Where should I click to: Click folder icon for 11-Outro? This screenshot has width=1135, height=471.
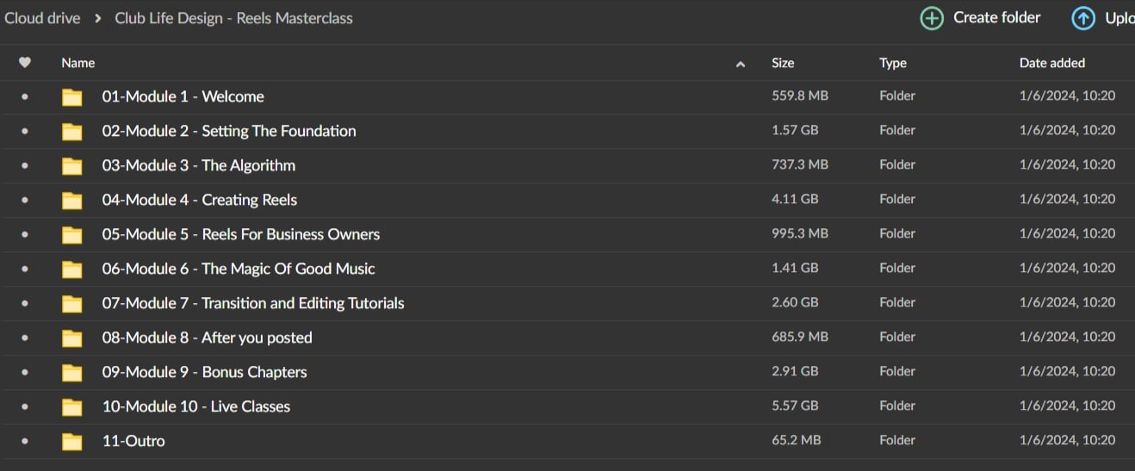coord(72,442)
